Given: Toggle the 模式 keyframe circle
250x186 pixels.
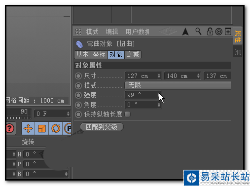Looking at the screenshot, I should click(78, 86).
